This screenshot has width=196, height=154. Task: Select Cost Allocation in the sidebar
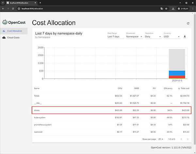(x=14, y=31)
